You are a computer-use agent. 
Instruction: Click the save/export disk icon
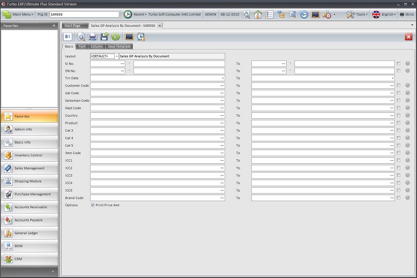point(104,36)
